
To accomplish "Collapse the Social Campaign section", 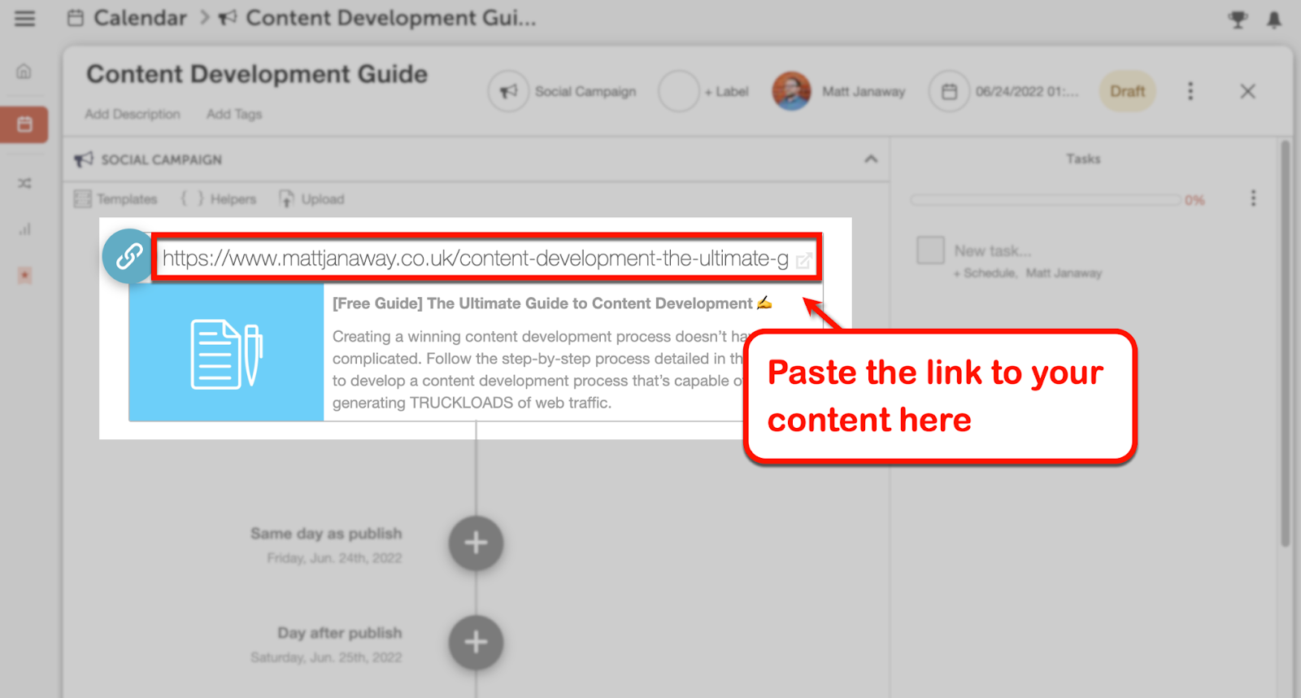I will click(871, 159).
